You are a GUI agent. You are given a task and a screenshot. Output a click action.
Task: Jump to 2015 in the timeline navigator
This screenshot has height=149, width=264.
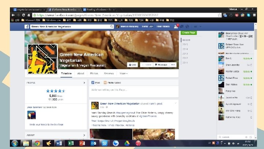pos(185,45)
